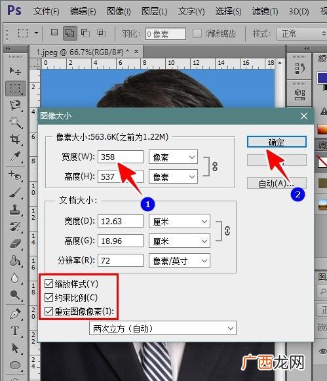Click Intersect with Selection mode icon
This screenshot has width=327, height=381.
[101, 33]
